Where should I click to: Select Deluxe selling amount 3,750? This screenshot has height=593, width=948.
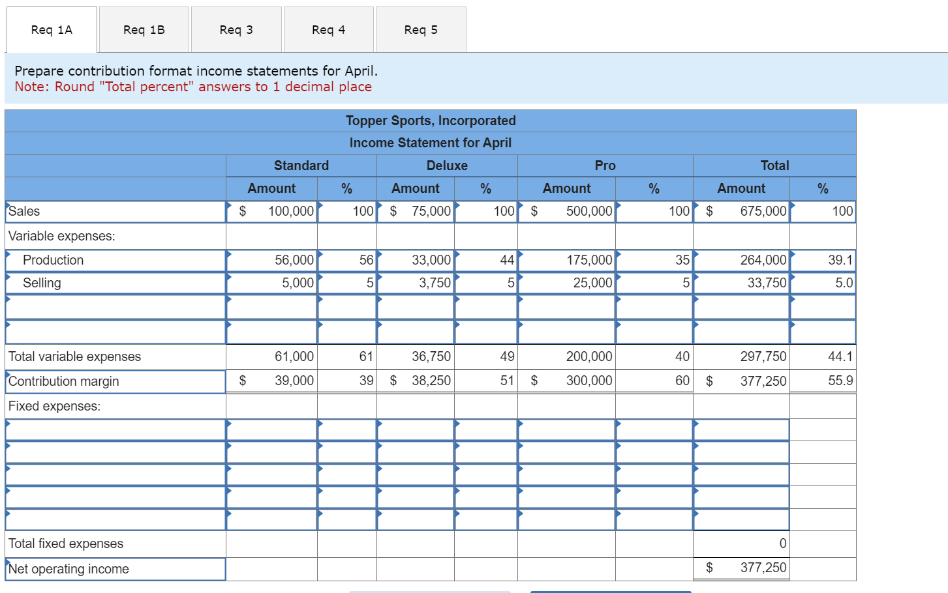point(416,283)
